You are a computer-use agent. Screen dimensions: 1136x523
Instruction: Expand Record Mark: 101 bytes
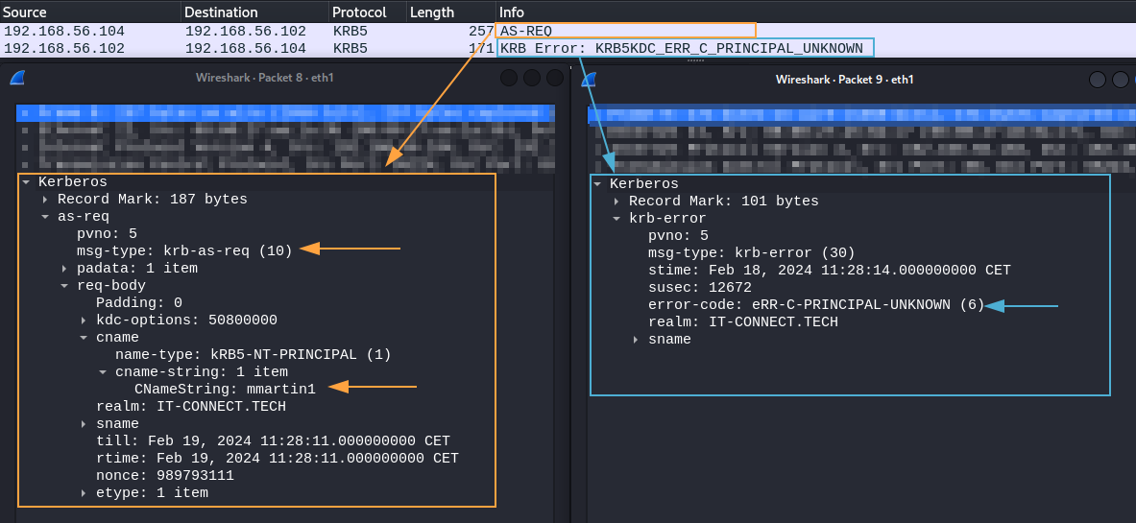[x=616, y=202]
